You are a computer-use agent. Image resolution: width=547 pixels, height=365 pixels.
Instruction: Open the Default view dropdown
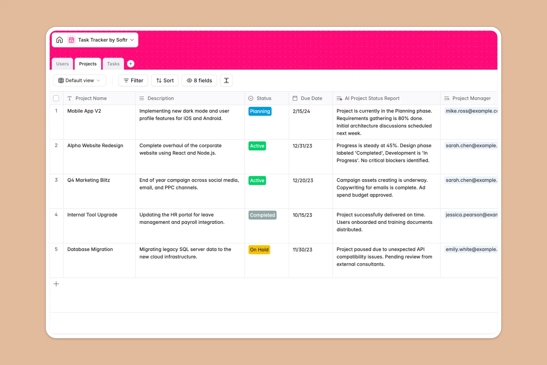[x=79, y=80]
